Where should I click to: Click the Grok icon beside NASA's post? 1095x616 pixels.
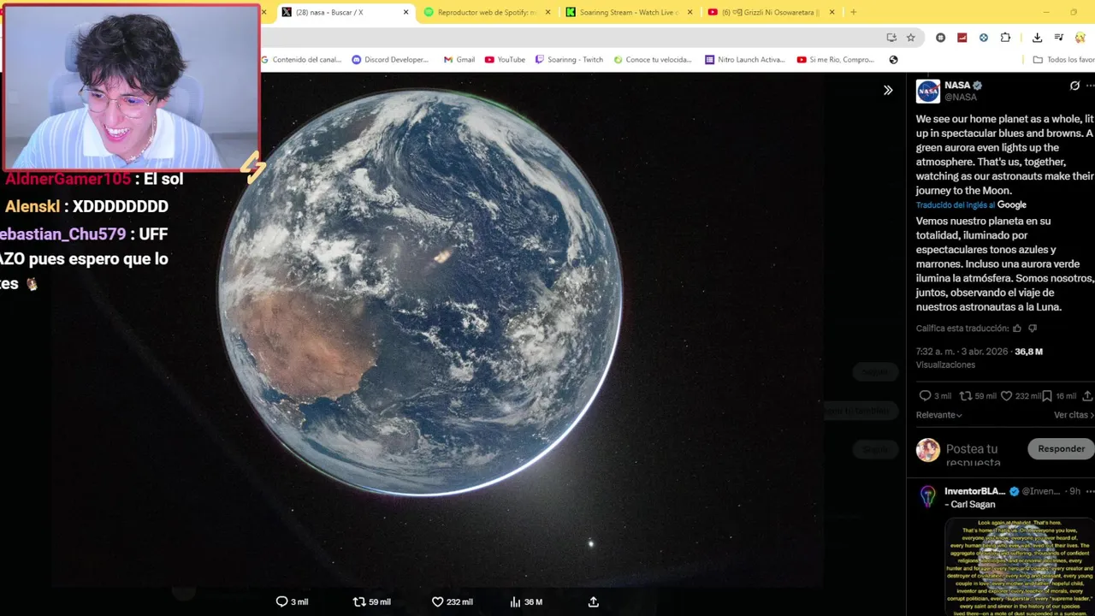pyautogui.click(x=1074, y=86)
